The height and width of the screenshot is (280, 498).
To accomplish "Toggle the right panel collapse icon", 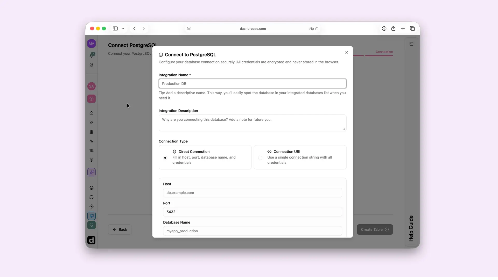I will pyautogui.click(x=411, y=44).
